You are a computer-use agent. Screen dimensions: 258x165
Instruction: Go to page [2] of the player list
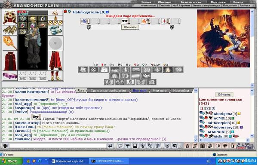point(208,108)
